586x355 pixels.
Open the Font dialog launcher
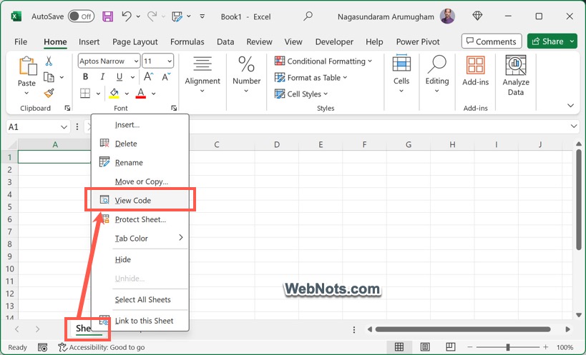point(174,108)
